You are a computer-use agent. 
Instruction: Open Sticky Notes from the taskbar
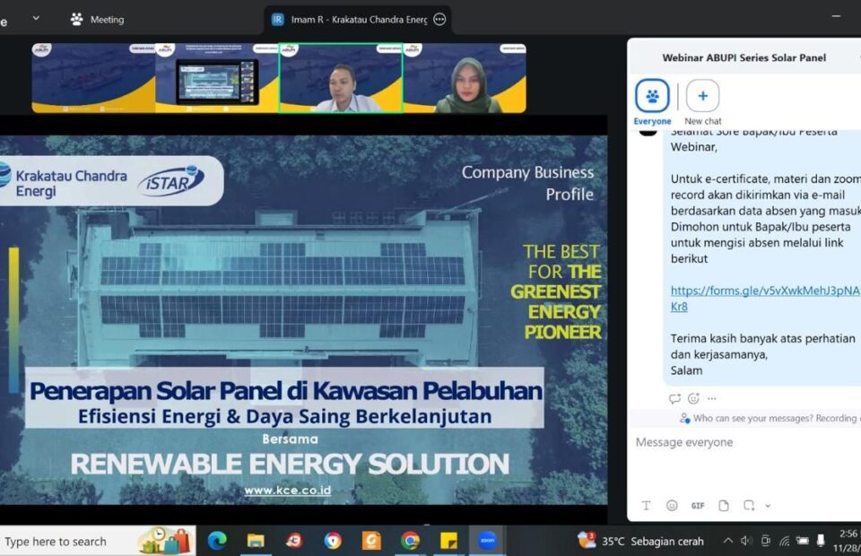coord(448,541)
